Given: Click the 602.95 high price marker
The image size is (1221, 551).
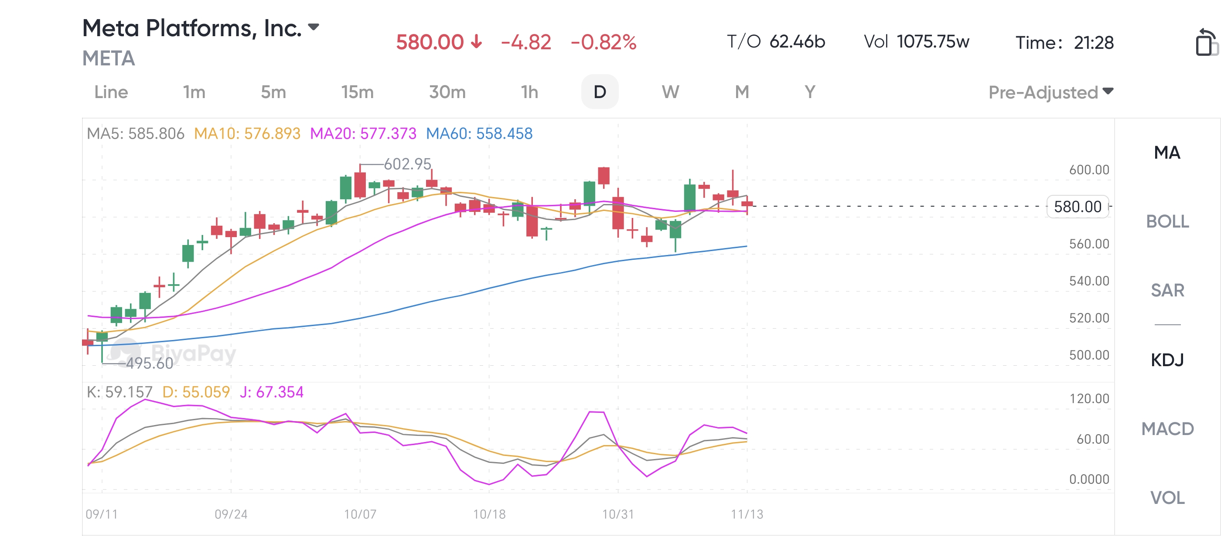Looking at the screenshot, I should pos(407,164).
